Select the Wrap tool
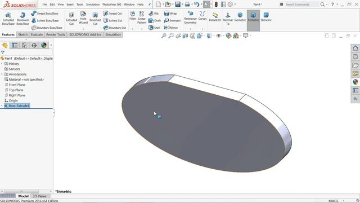Image resolution: width=360 pixels, height=203 pixels. tap(170, 14)
